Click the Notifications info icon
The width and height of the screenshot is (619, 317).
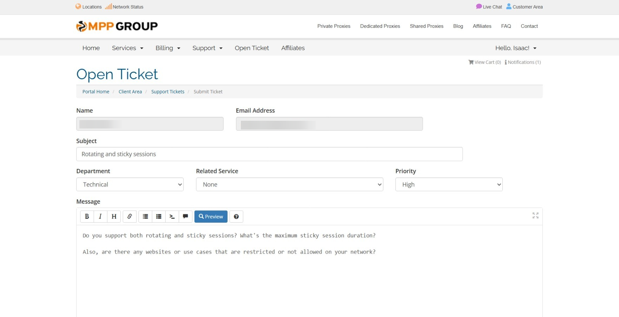[x=506, y=62]
